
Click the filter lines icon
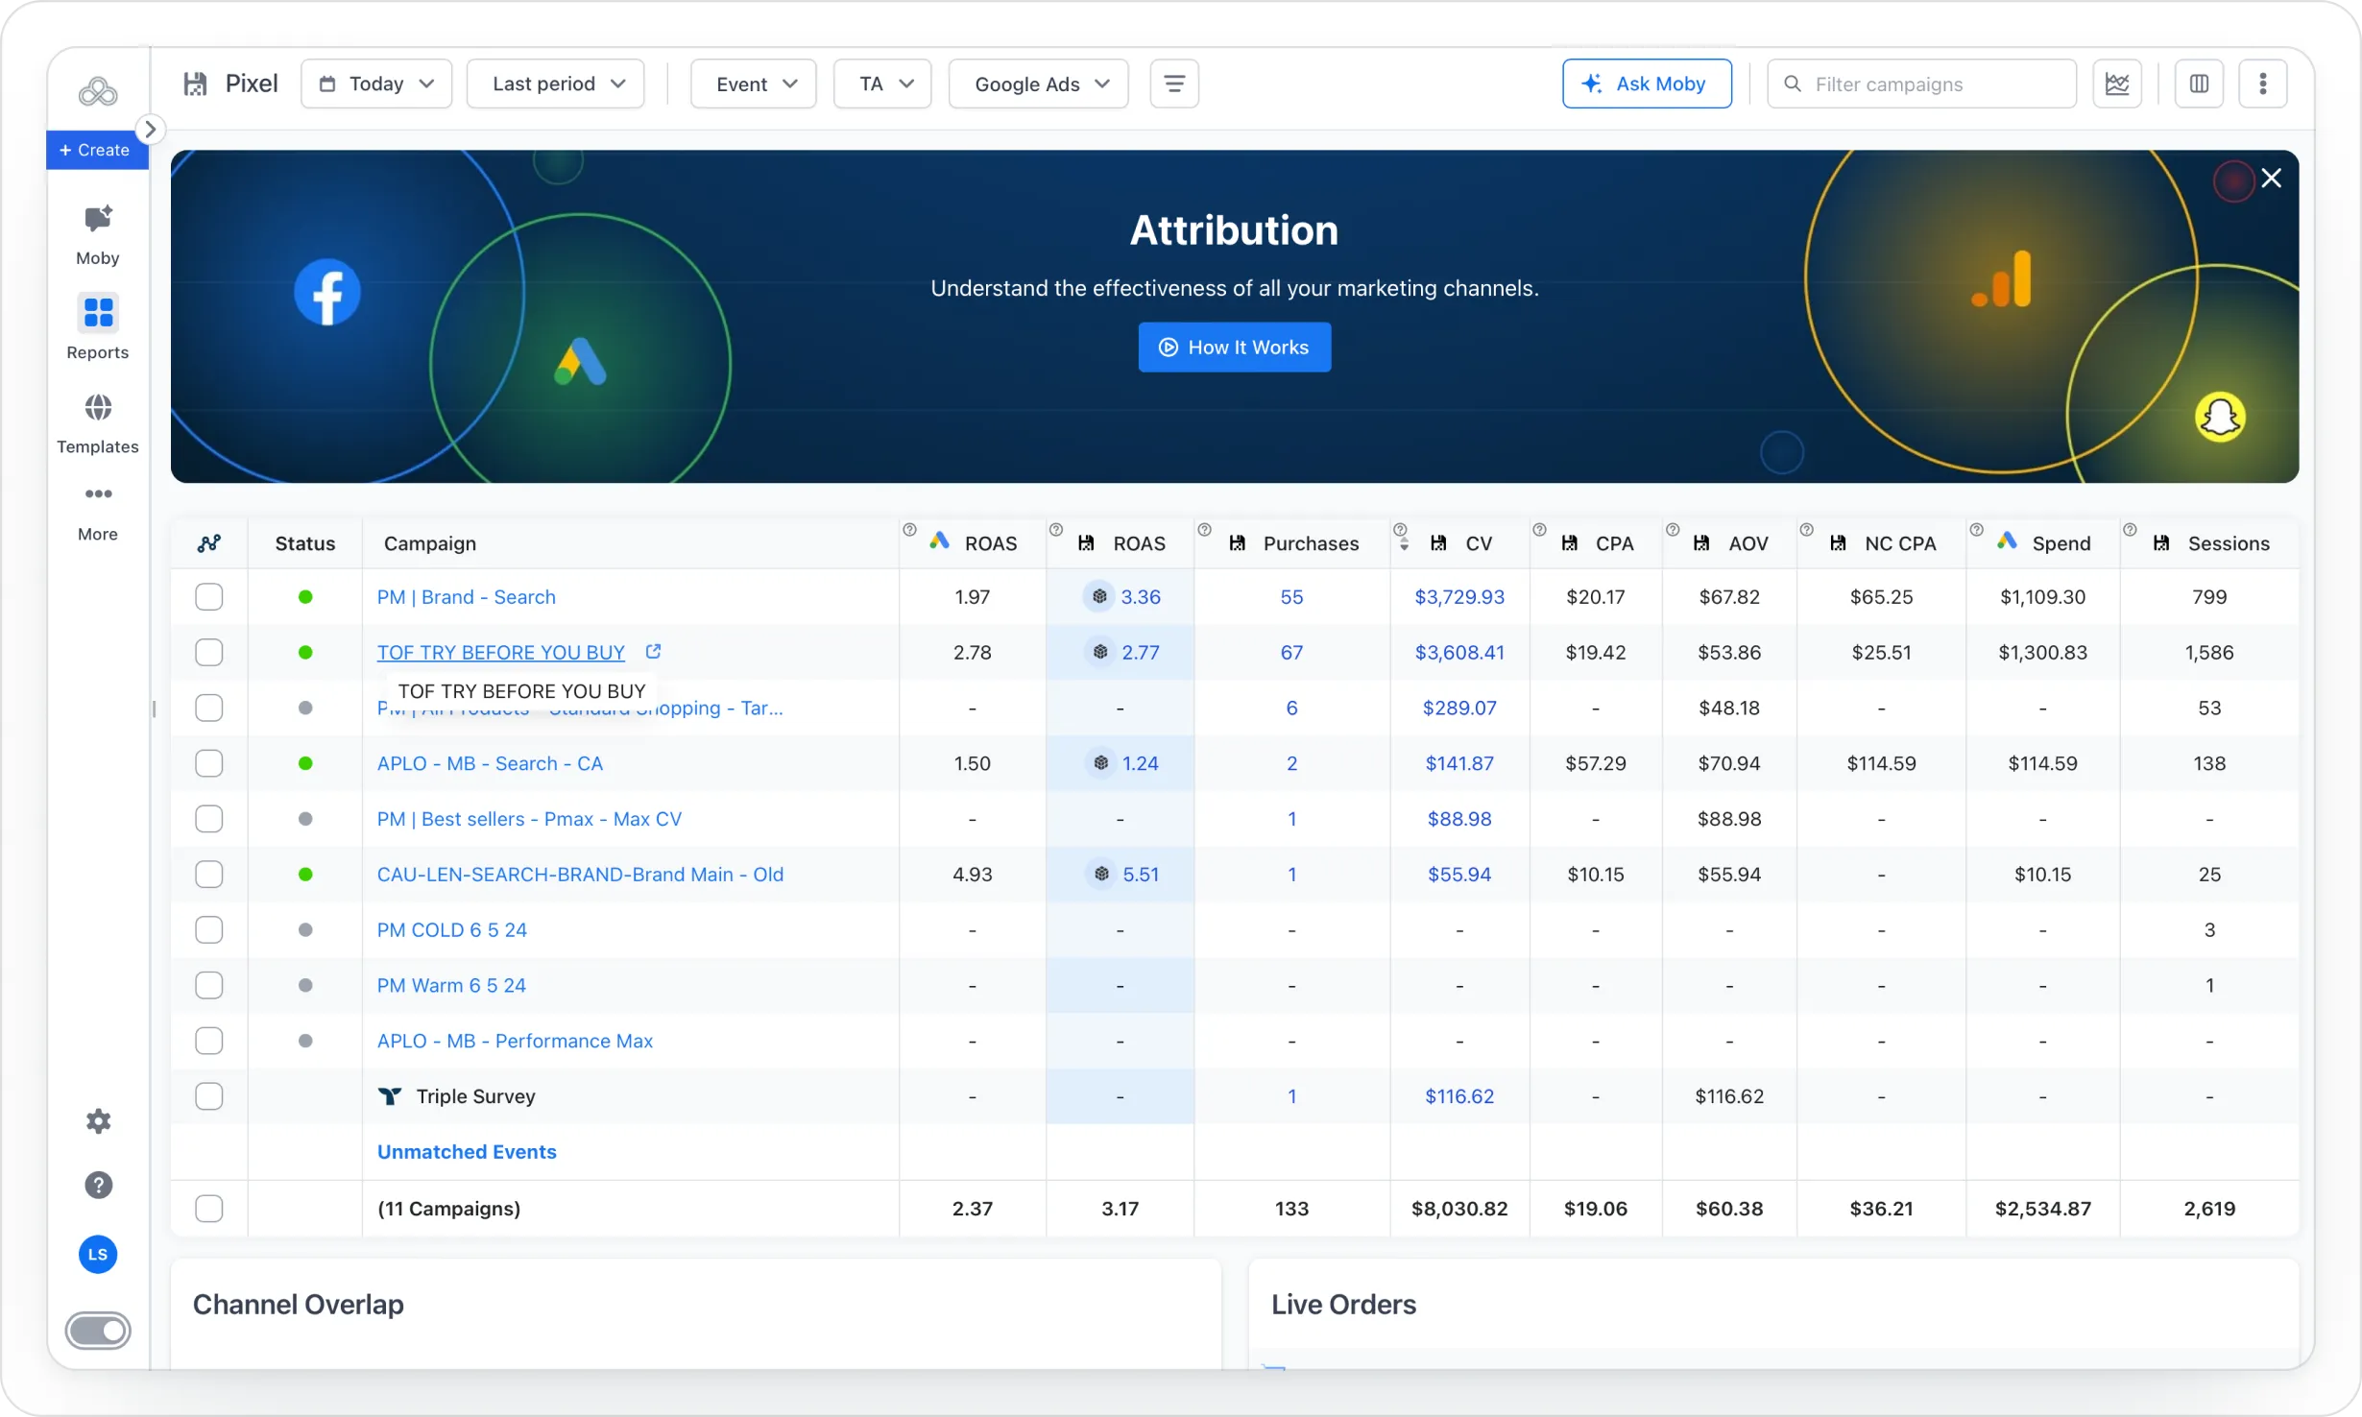tap(1173, 84)
